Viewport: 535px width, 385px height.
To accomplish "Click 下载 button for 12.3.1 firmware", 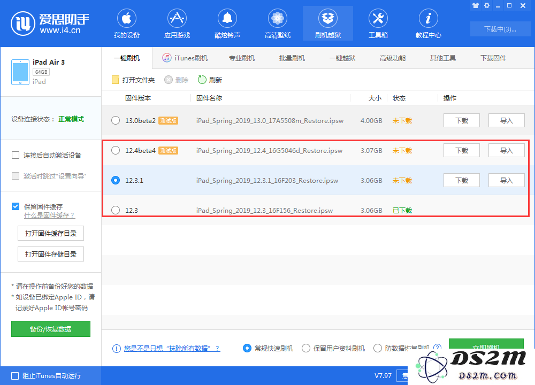I will (462, 180).
